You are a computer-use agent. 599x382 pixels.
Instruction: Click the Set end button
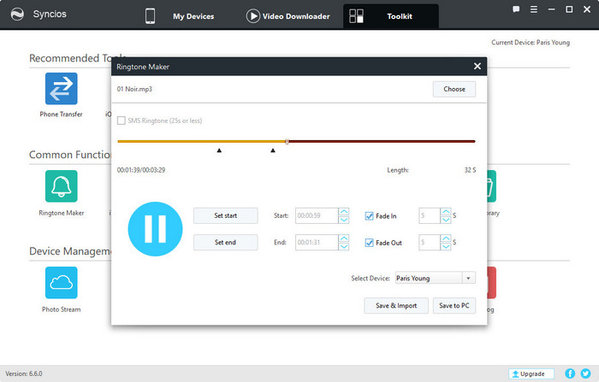(x=225, y=243)
